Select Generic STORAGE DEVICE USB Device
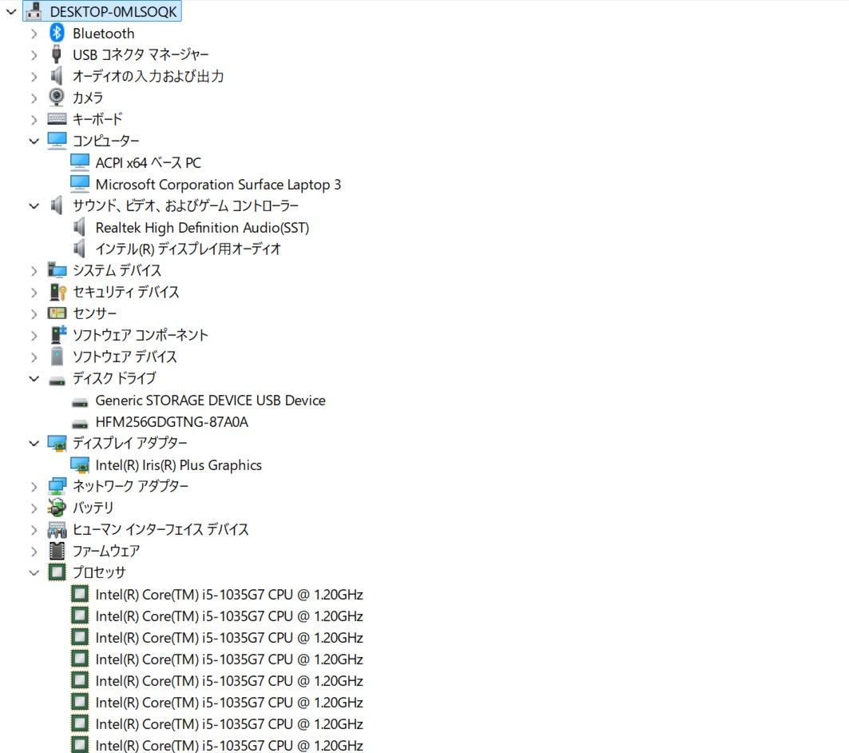The height and width of the screenshot is (753, 849). point(210,400)
